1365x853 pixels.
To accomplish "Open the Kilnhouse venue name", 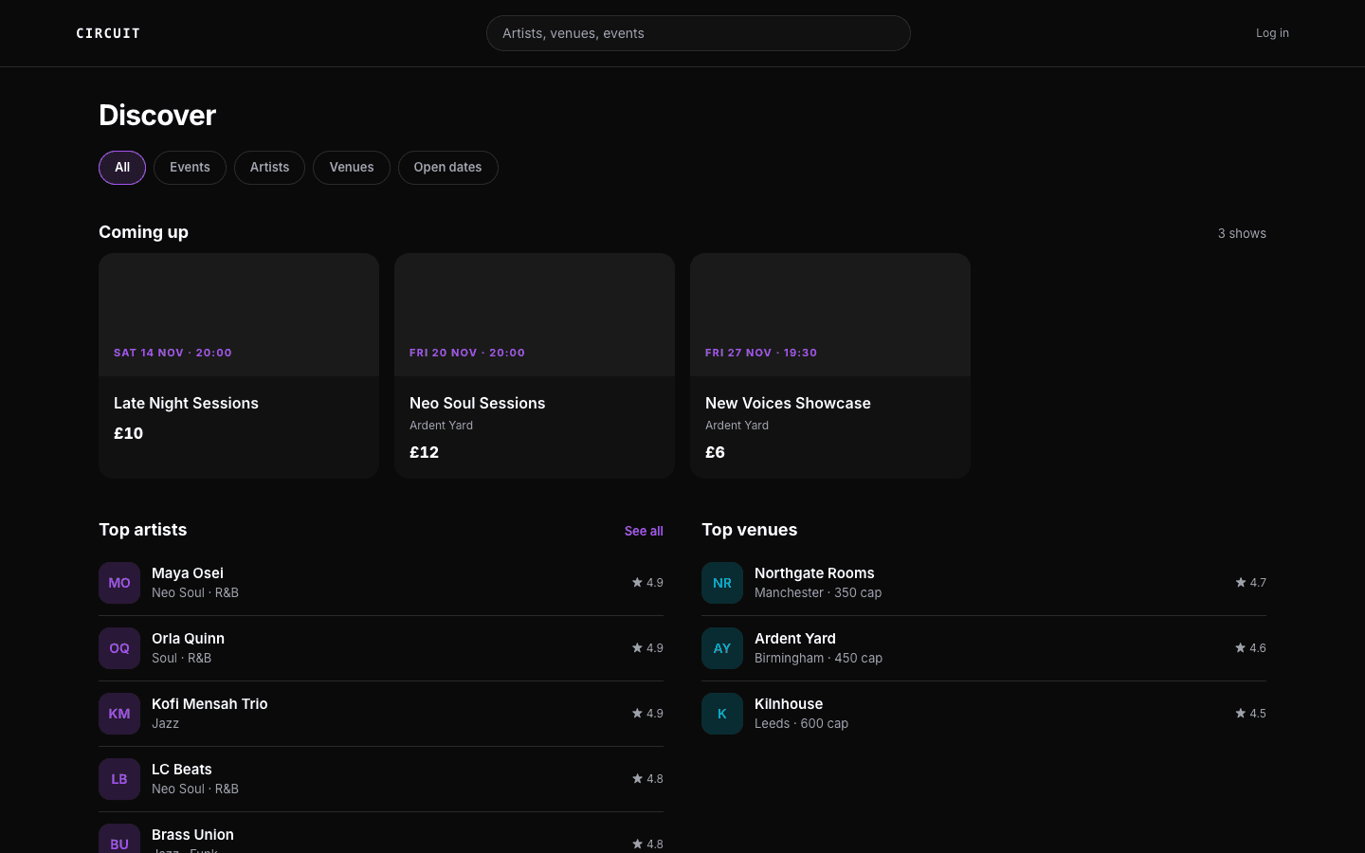I will 789,704.
